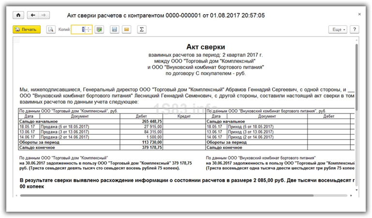Select cell 'Приход (3 от 13.06.2017)'
This screenshot has width=372, height=218.
(x=267, y=132)
